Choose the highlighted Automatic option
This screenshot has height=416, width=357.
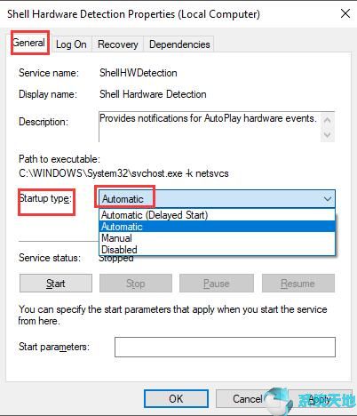[x=217, y=227]
